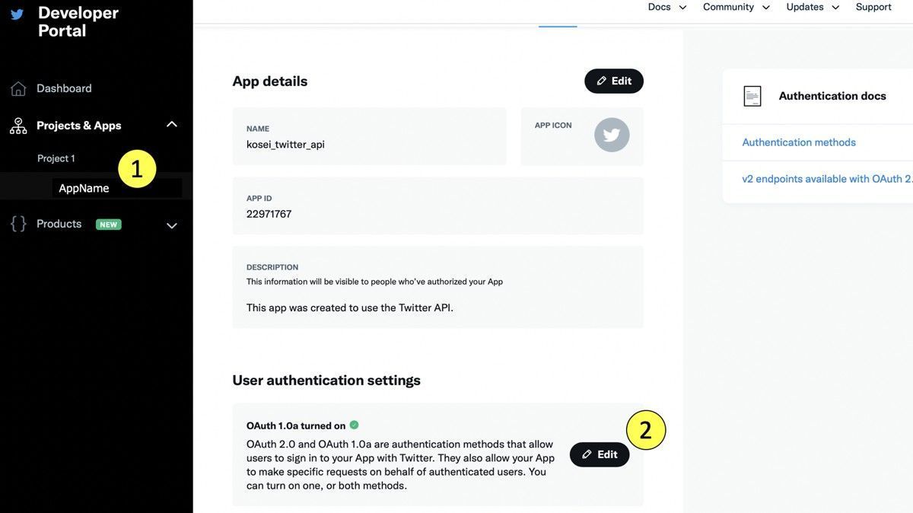
Task: Click the Twitter bird app icon placeholder
Action: tap(612, 132)
